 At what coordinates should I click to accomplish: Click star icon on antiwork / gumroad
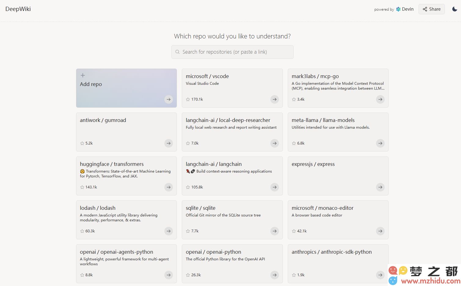(x=82, y=143)
